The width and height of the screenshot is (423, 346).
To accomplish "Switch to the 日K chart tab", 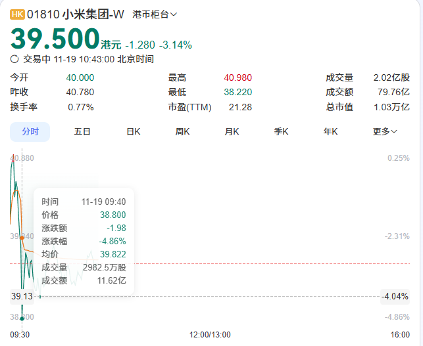I will [134, 132].
